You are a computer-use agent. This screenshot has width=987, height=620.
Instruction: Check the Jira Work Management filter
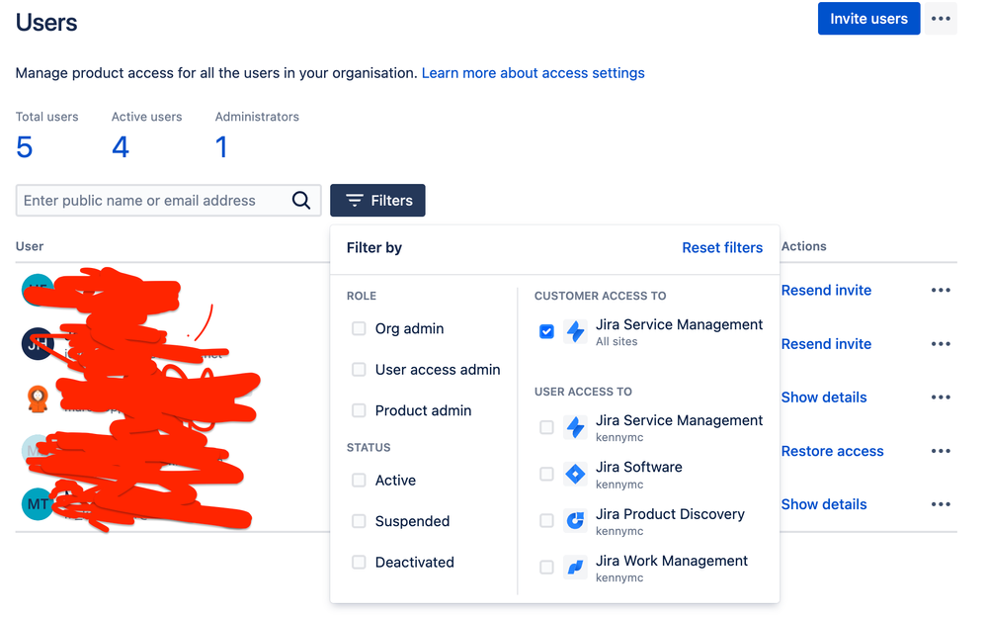546,567
